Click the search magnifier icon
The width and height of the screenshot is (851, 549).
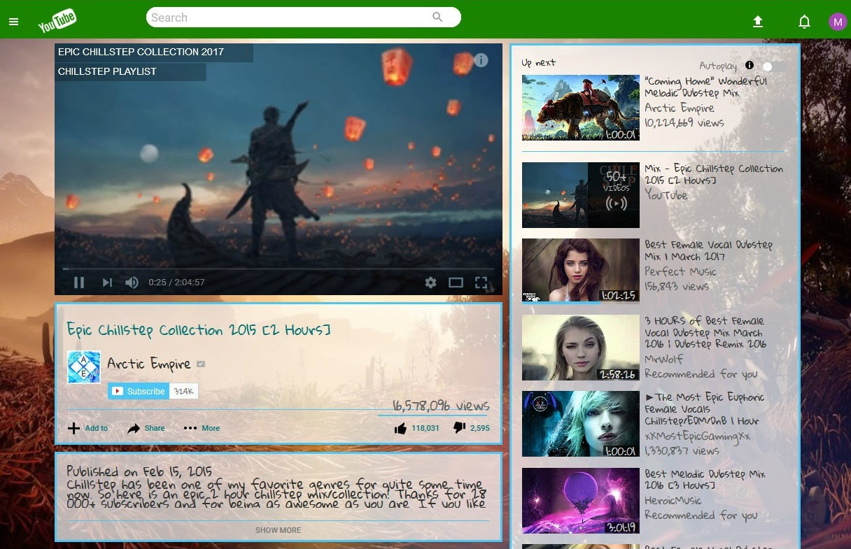point(437,17)
